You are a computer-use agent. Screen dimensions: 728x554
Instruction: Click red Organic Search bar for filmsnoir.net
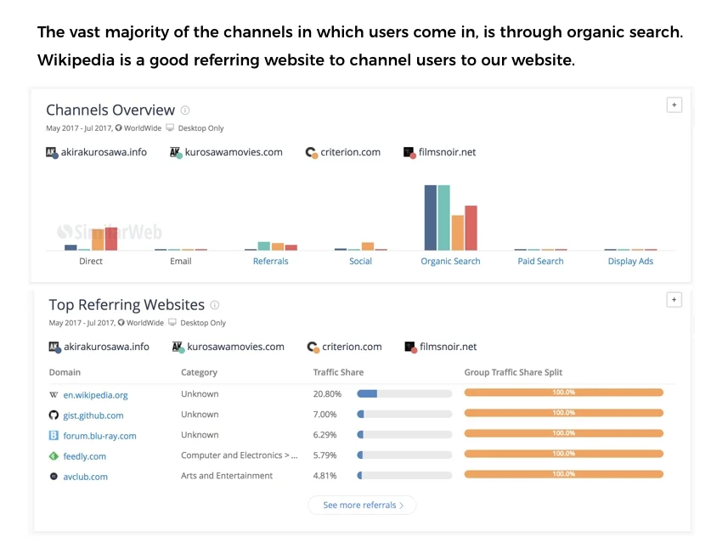tap(471, 228)
